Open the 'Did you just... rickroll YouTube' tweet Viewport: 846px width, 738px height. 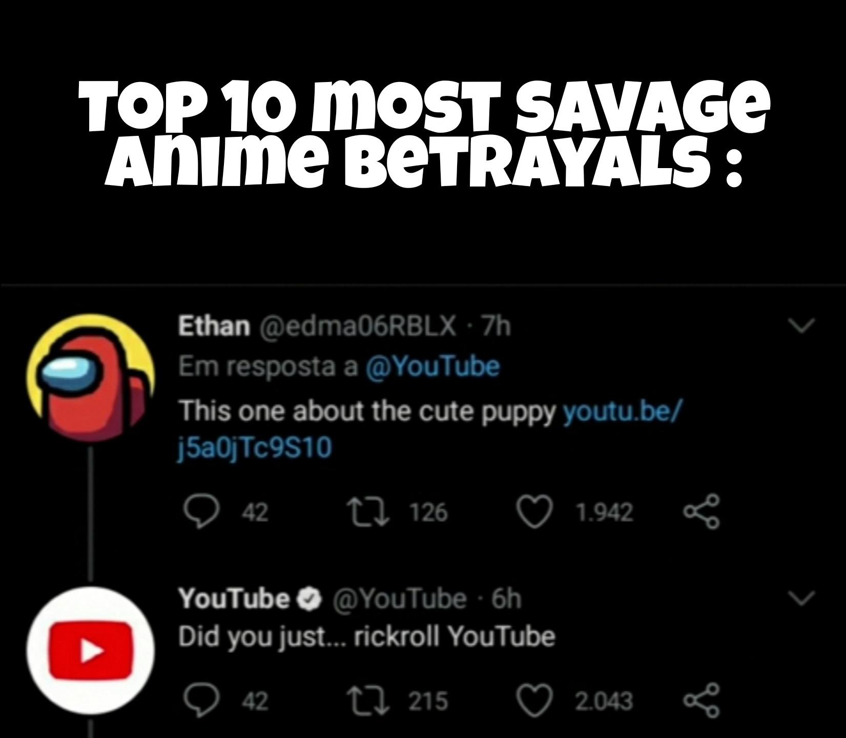(366, 637)
